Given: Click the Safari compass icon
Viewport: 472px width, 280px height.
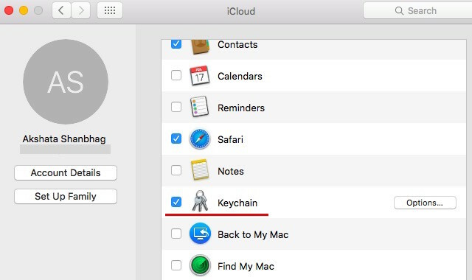Looking at the screenshot, I should point(200,139).
